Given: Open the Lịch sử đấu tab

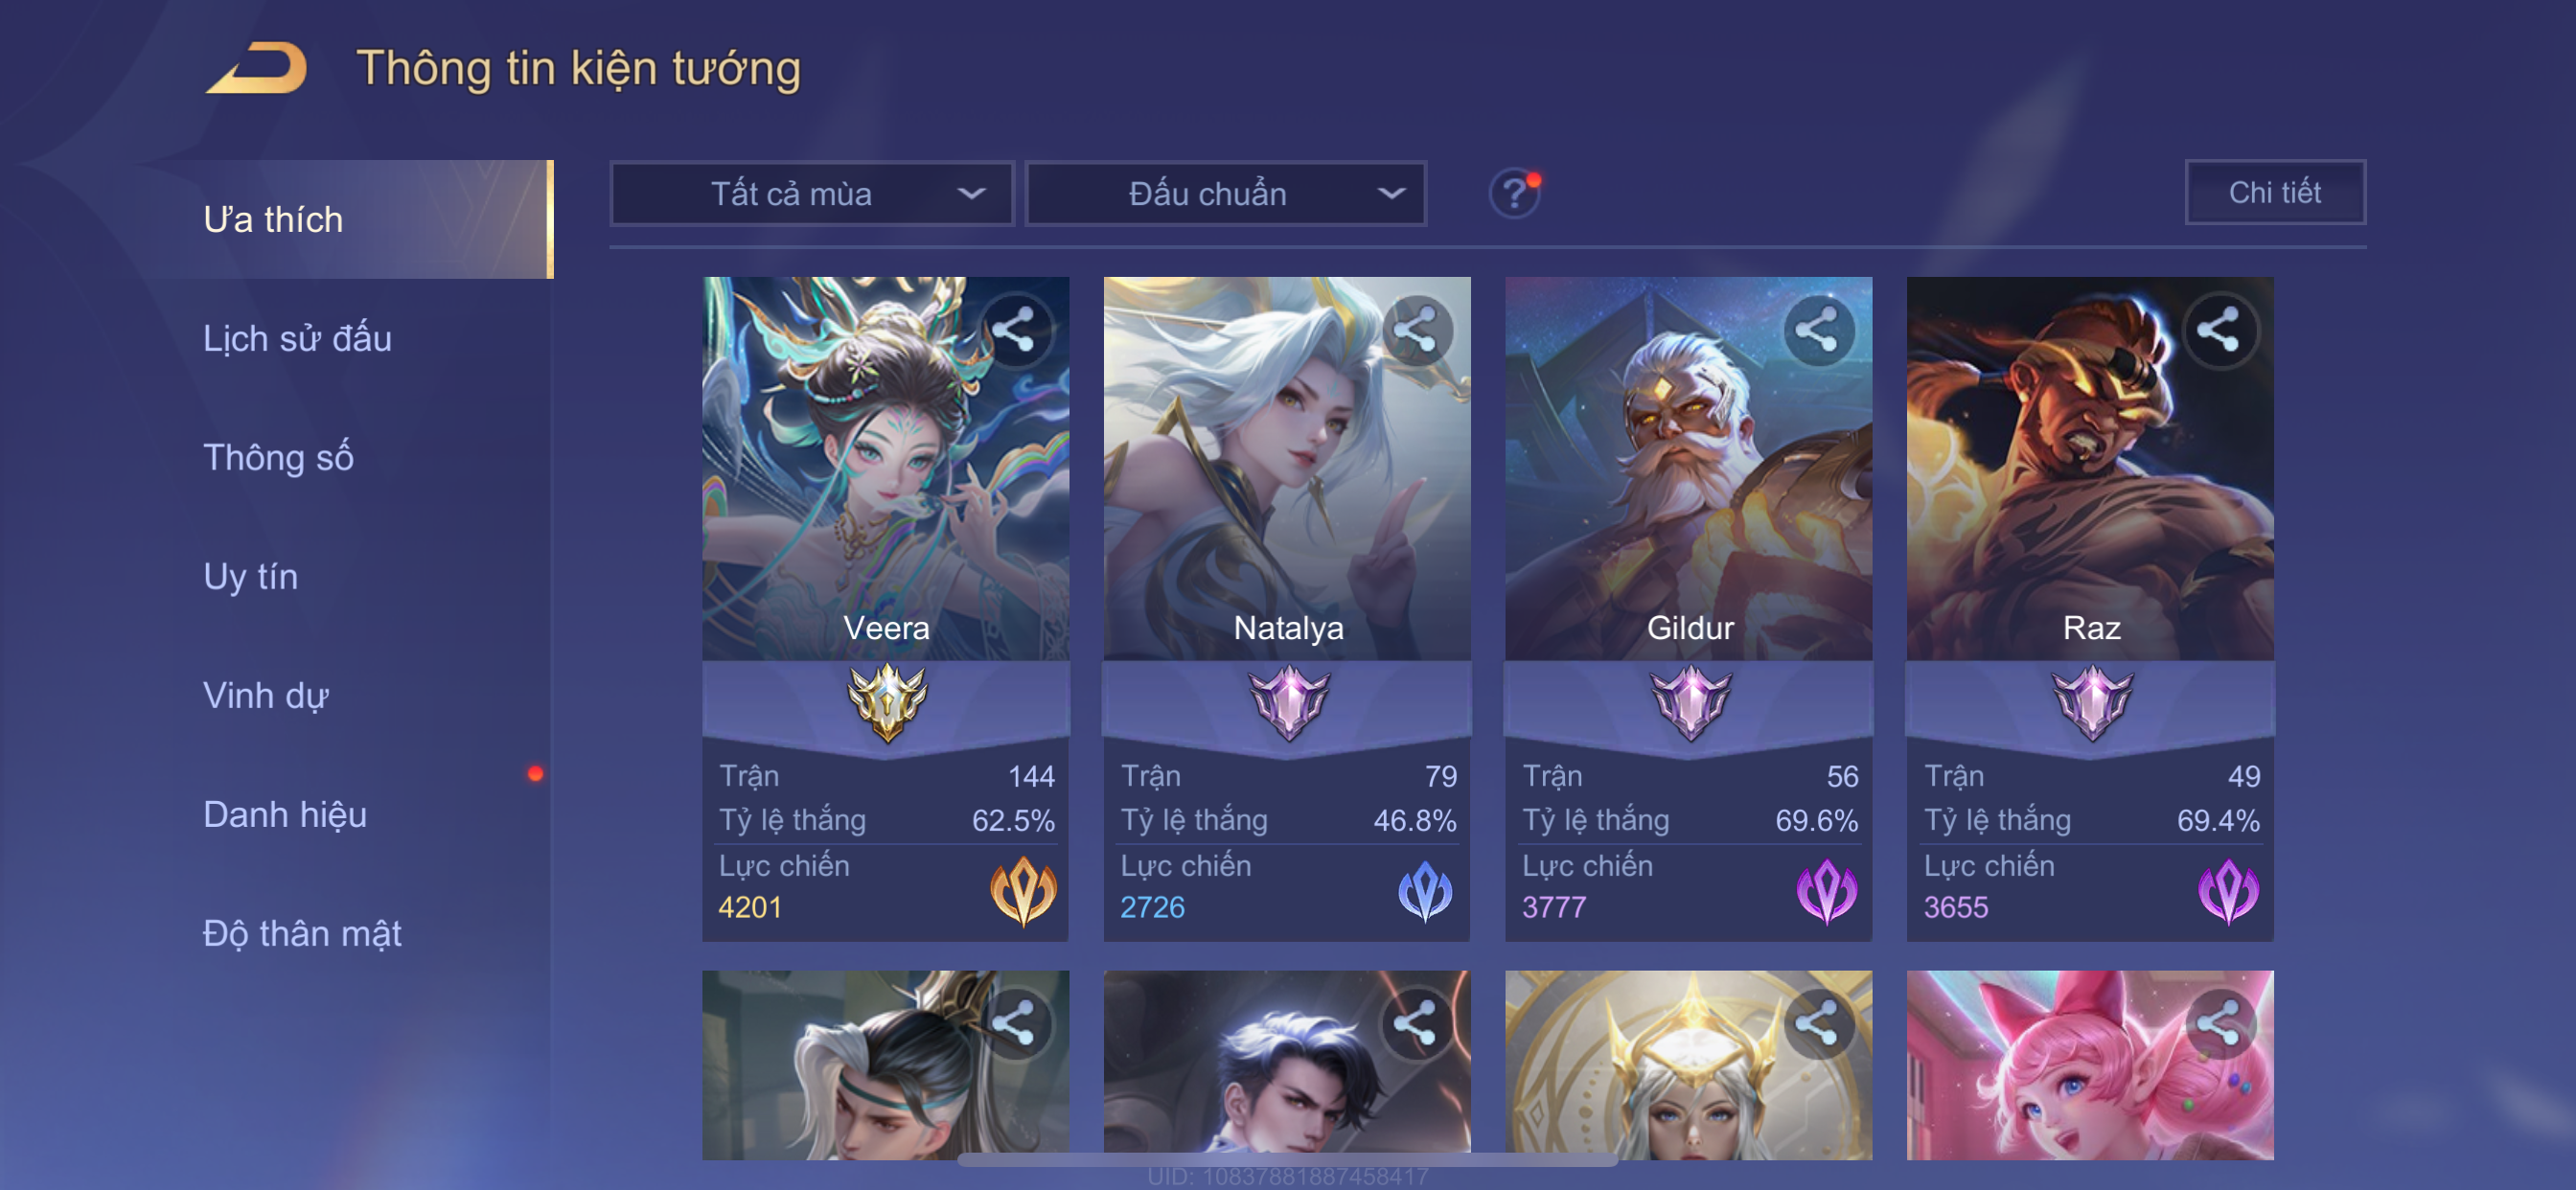Looking at the screenshot, I should pyautogui.click(x=298, y=338).
